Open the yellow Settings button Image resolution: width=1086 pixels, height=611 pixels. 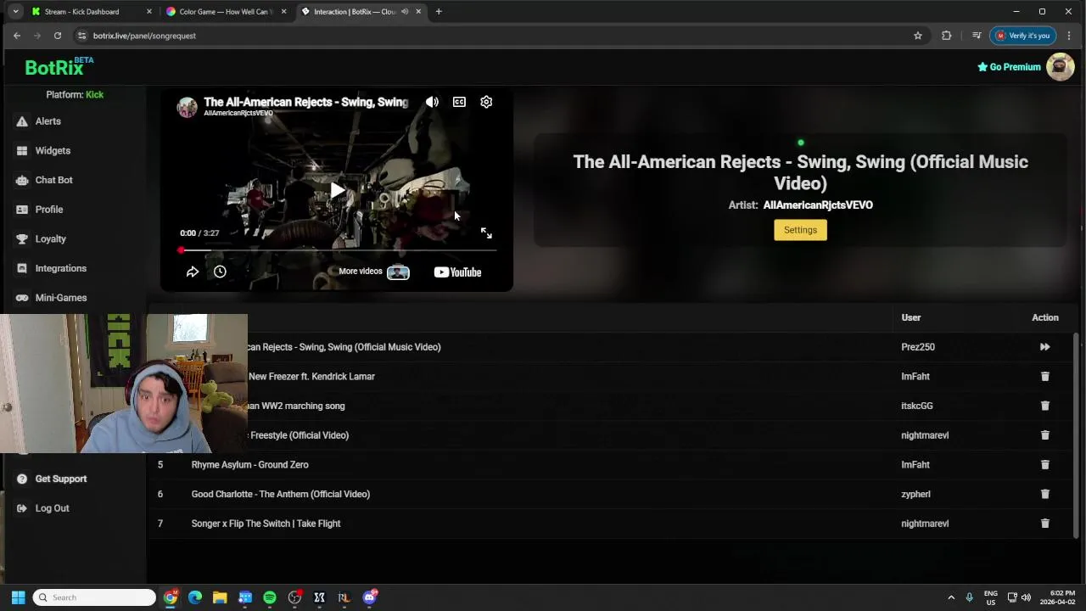[x=800, y=230]
